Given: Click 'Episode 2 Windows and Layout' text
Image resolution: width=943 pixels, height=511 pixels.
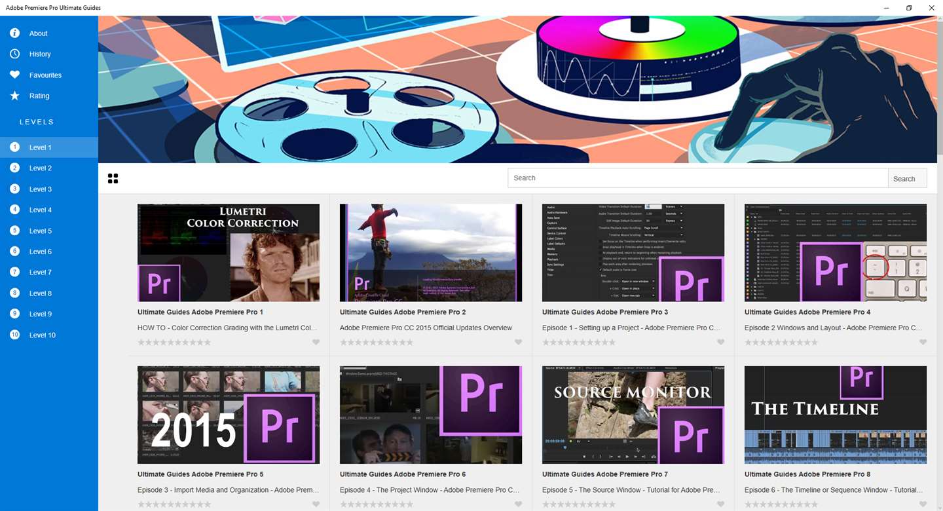Looking at the screenshot, I should (834, 328).
